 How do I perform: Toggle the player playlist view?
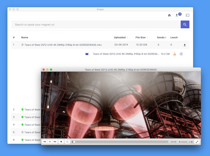67,142
